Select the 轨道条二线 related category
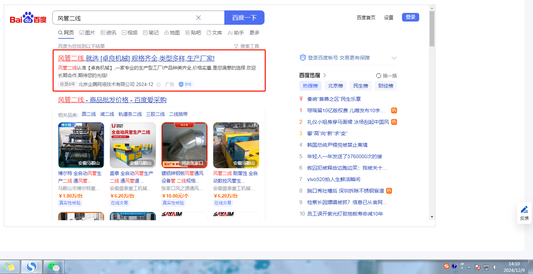 (130, 114)
